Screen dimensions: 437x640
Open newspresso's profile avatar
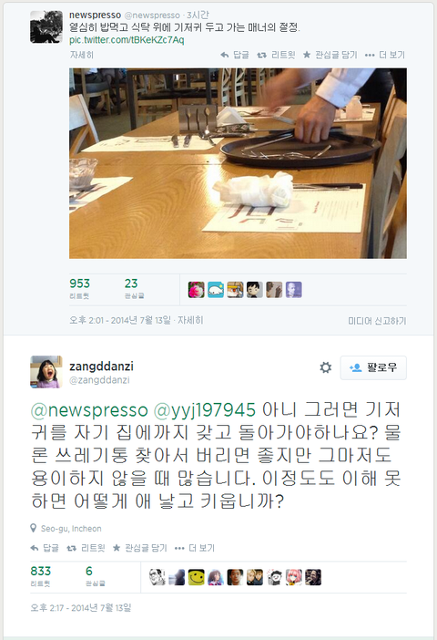pyautogui.click(x=46, y=27)
